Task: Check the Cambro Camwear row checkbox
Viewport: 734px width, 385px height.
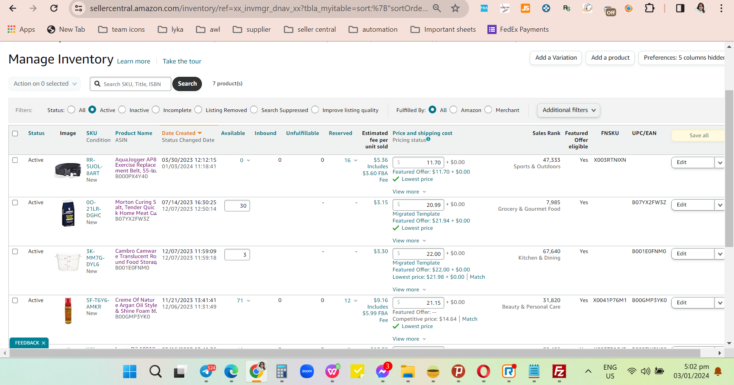Action: [15, 252]
